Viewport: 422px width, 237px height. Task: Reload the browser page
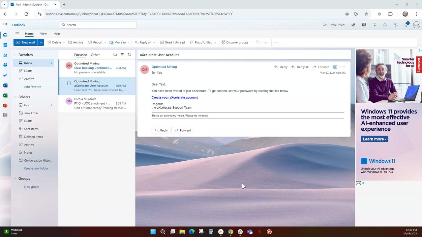point(26,14)
